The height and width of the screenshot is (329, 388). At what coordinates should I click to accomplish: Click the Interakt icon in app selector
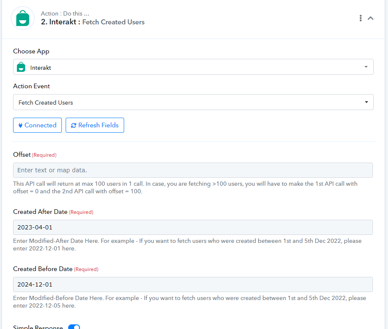(21, 67)
